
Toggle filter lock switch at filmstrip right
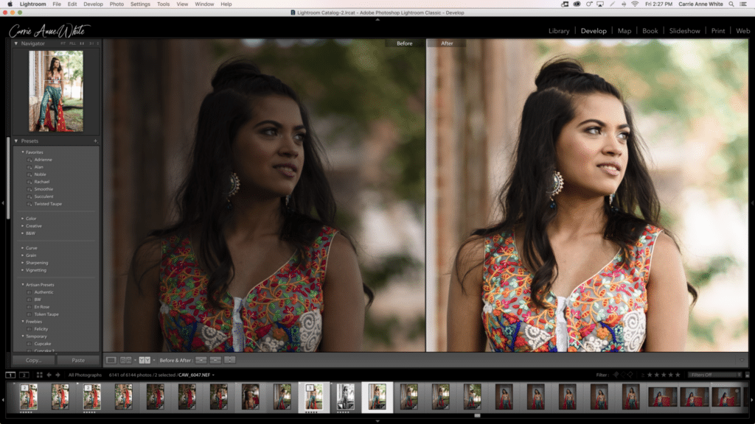[x=748, y=375]
